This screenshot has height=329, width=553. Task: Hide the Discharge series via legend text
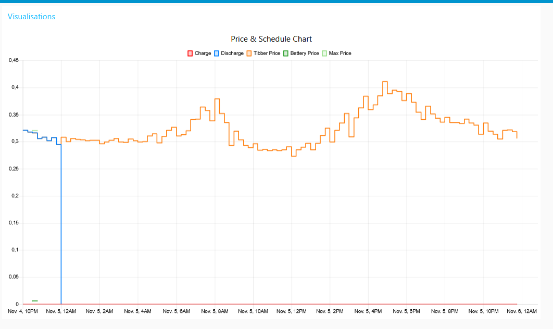[x=232, y=53]
